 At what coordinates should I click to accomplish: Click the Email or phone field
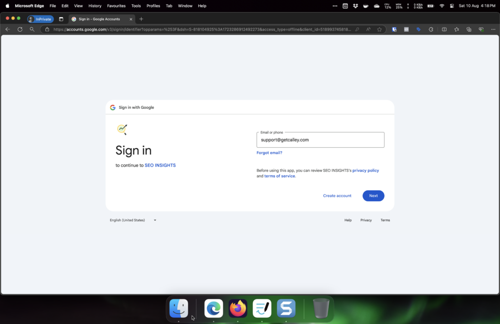pyautogui.click(x=320, y=140)
